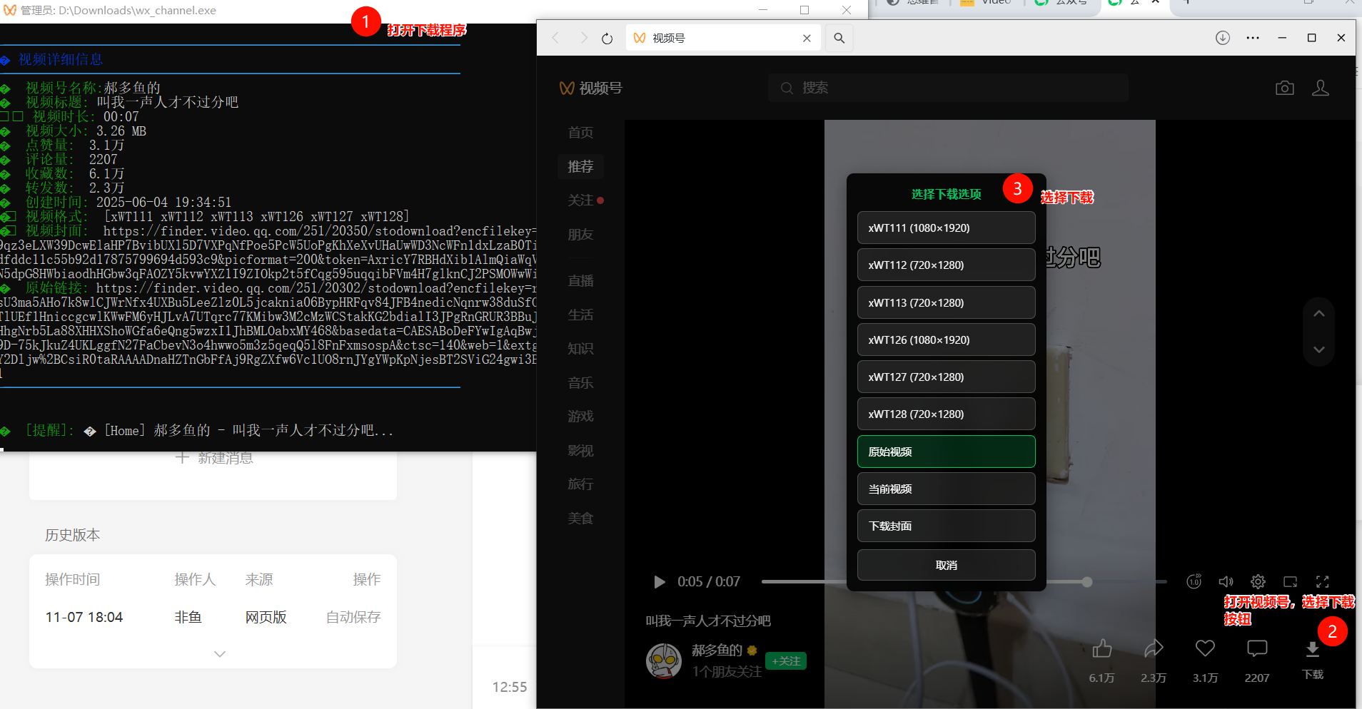The height and width of the screenshot is (709, 1362).
Task: Expand history versions list chevron
Action: [x=220, y=654]
